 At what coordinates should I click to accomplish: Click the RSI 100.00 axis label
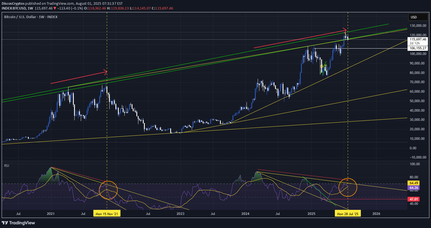click(415, 164)
